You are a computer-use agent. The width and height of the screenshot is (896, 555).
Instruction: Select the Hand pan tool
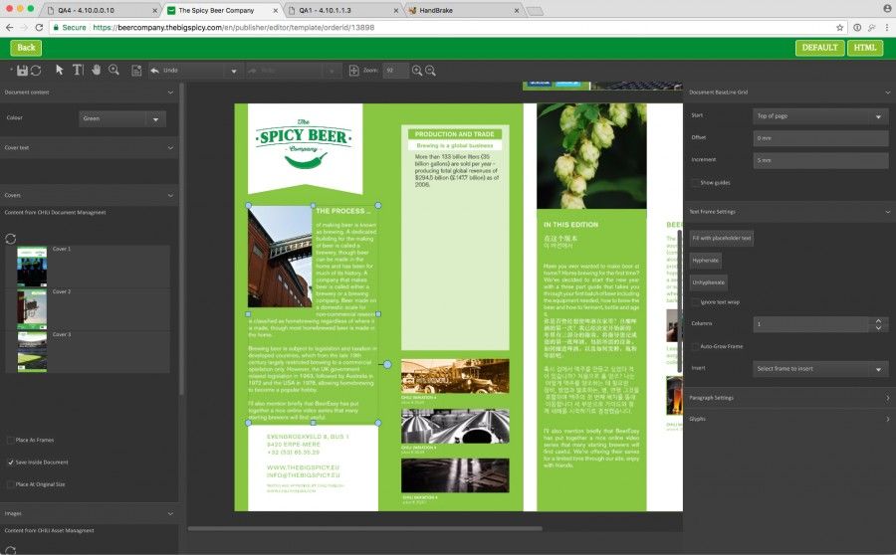pyautogui.click(x=97, y=70)
